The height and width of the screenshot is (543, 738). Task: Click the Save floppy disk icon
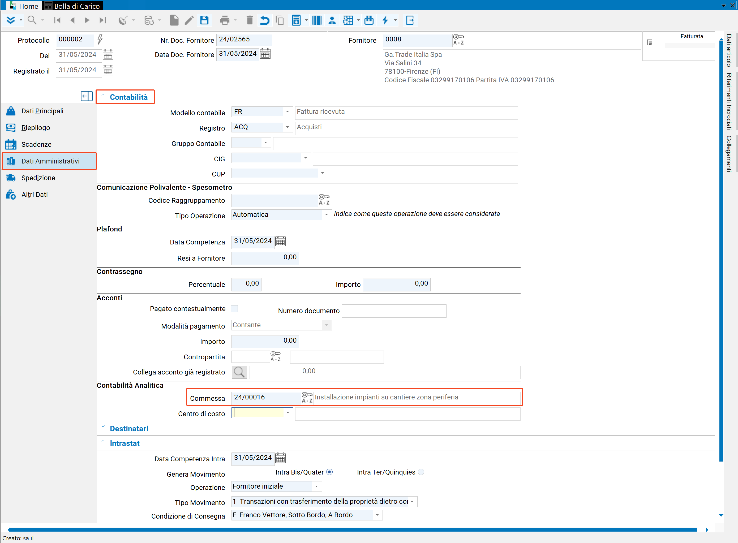[x=204, y=20]
